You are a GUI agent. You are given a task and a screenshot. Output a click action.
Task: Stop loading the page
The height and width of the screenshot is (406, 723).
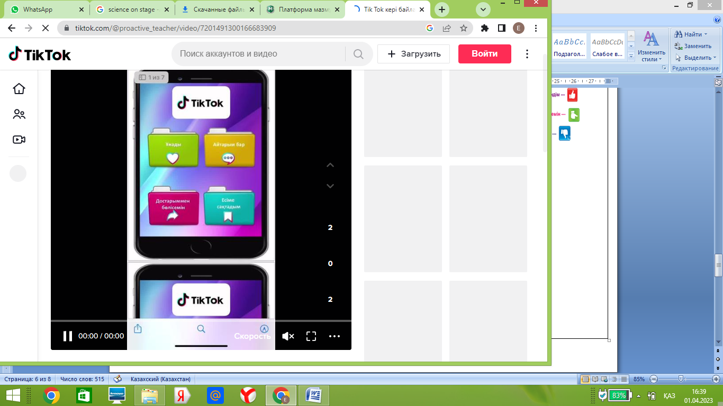coord(46,28)
